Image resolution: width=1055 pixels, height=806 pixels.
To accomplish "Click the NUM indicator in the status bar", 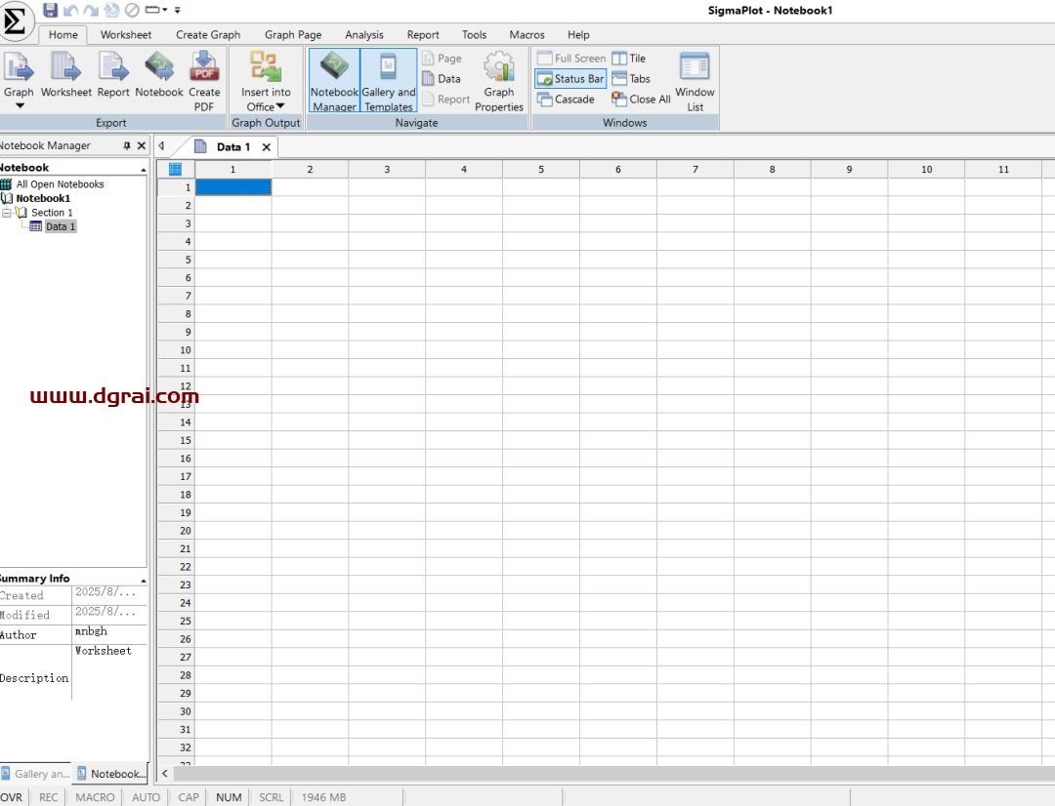I will (x=229, y=797).
